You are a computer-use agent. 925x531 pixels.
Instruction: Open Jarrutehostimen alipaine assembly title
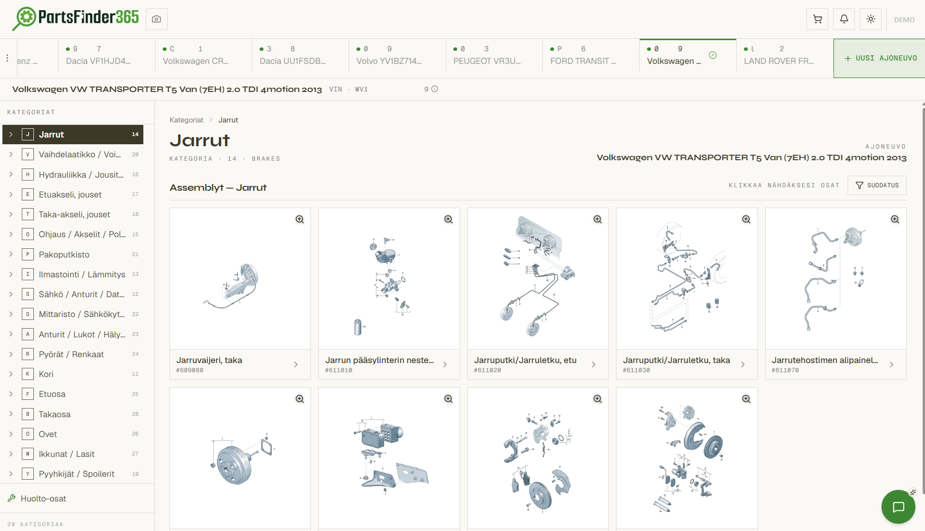pos(825,360)
